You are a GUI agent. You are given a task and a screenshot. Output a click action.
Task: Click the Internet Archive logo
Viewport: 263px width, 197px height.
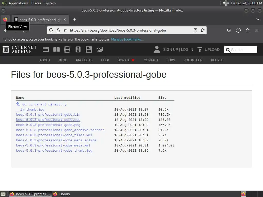20,50
